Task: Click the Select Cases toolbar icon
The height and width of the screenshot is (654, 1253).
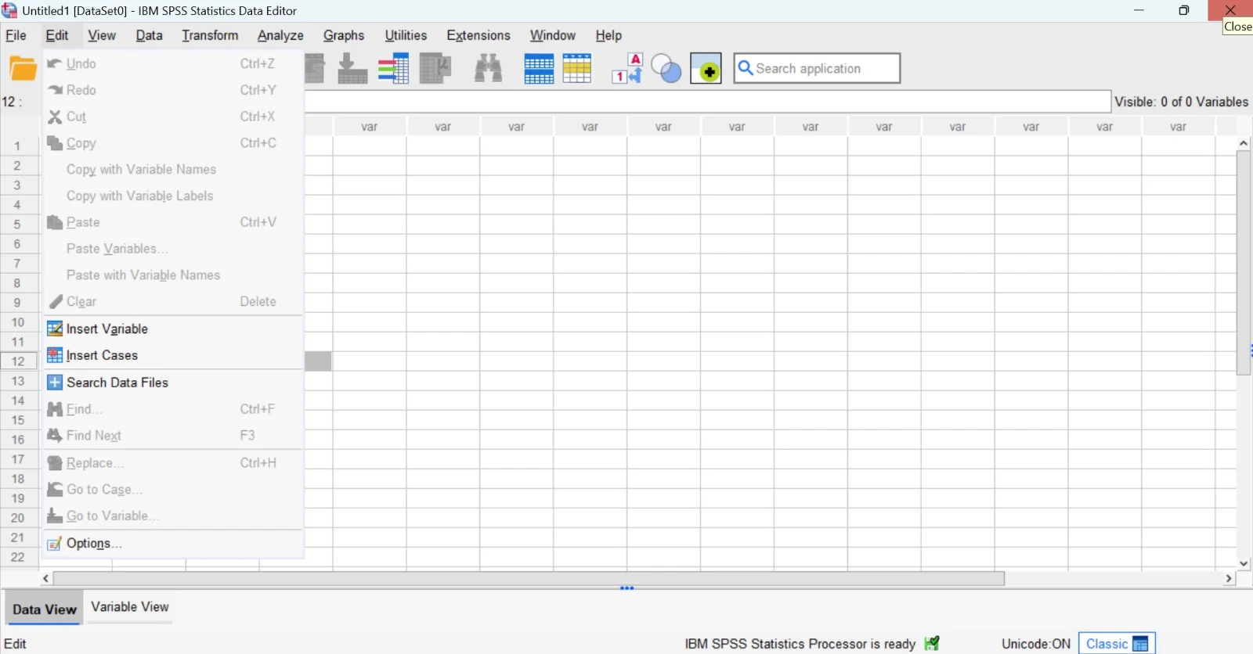Action: [x=577, y=69]
